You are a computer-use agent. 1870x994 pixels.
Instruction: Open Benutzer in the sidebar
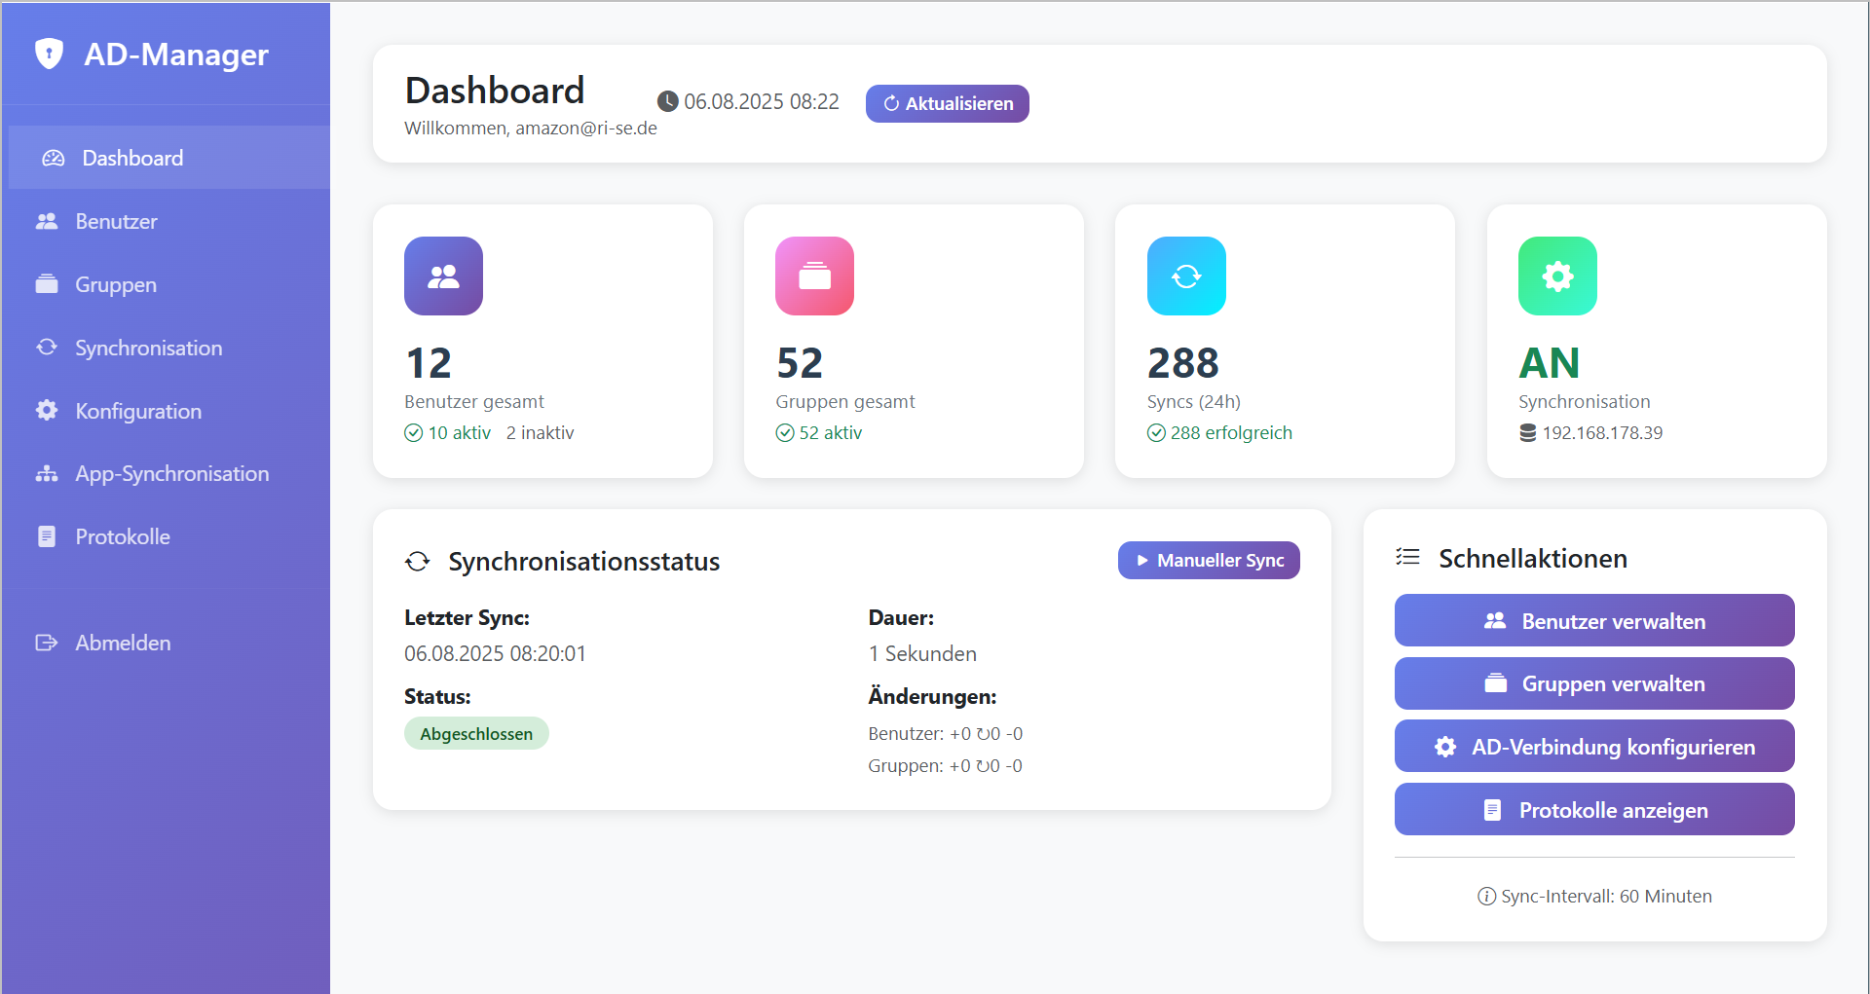point(116,222)
